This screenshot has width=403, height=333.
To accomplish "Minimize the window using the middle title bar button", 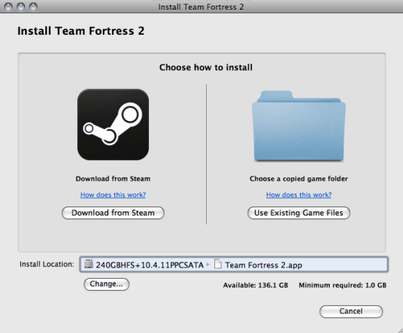I will click(x=21, y=7).
